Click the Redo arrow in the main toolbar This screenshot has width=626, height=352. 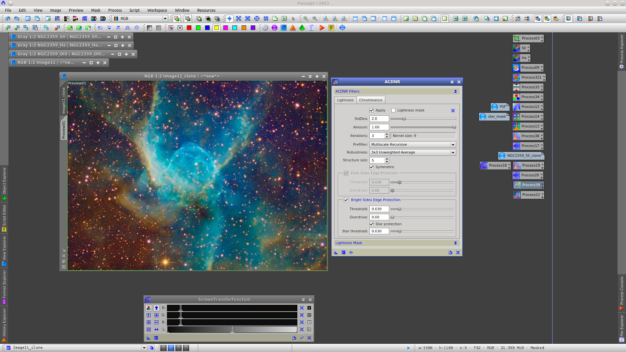(16, 18)
